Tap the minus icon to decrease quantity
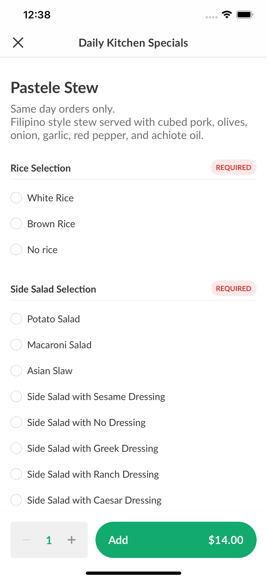This screenshot has height=580, width=267. tap(27, 540)
